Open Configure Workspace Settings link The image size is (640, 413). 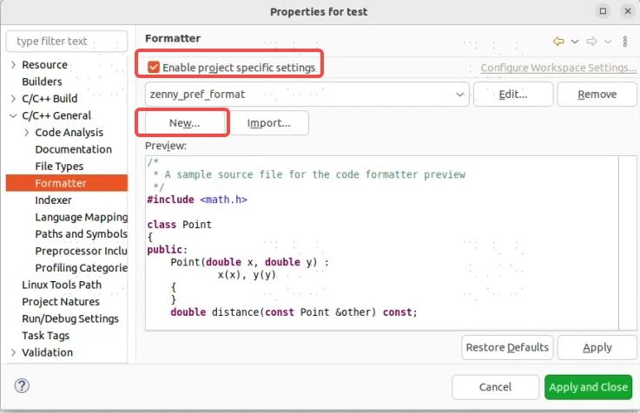[558, 68]
